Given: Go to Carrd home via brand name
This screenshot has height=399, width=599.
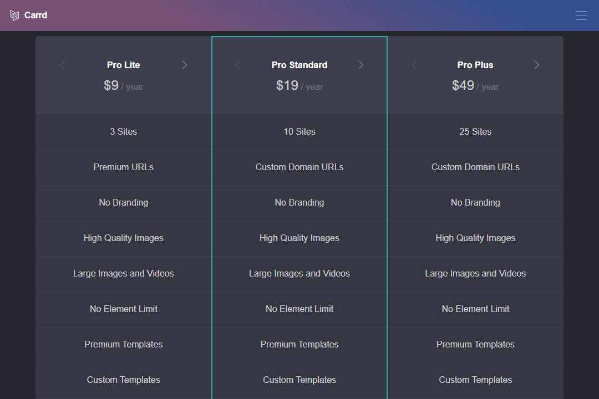Looking at the screenshot, I should (x=36, y=16).
